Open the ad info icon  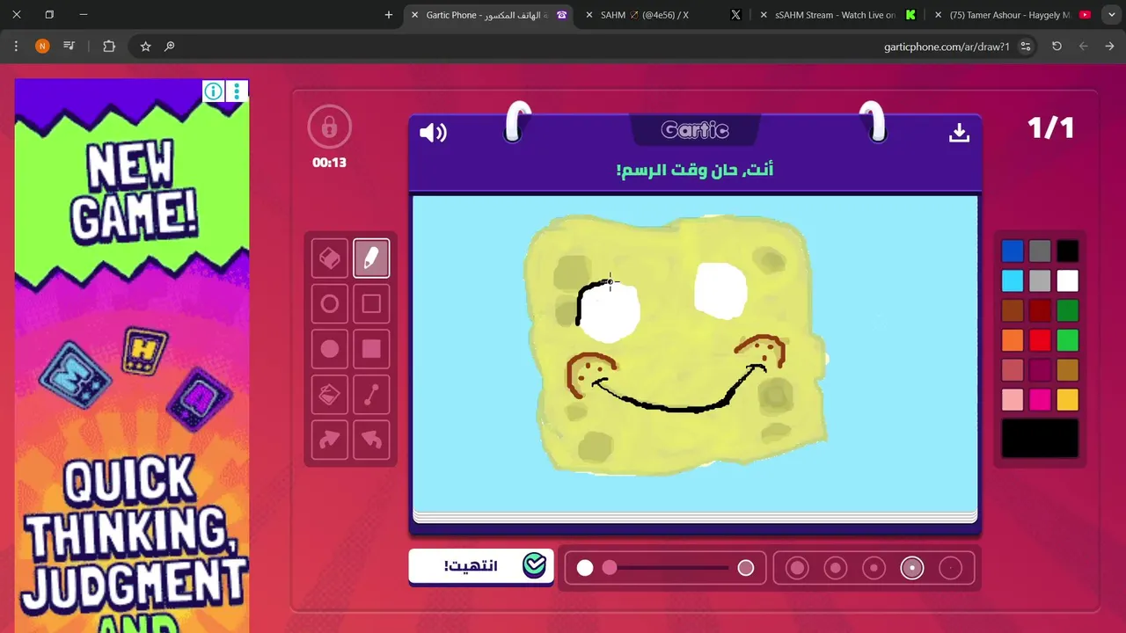(x=213, y=91)
